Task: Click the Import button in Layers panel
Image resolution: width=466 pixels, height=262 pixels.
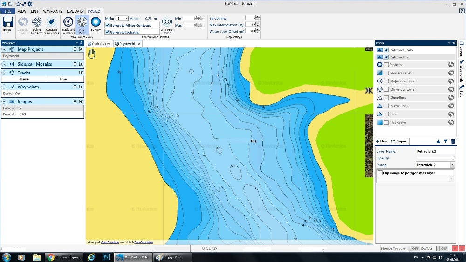Action: (x=399, y=141)
